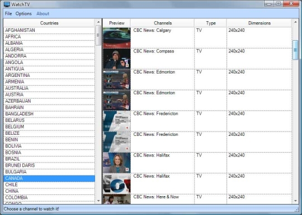The image size is (302, 215).
Task: Select BRAZIL in countries list
Action: pos(49,159)
